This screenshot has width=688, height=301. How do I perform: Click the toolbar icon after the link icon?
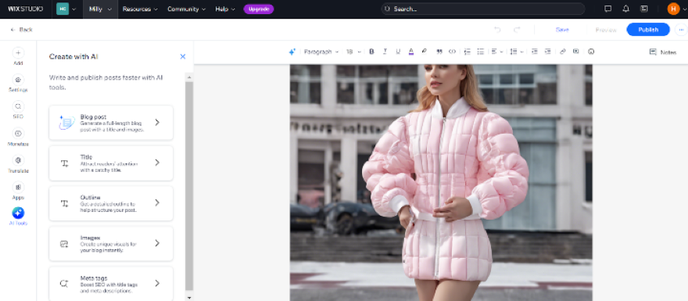575,52
